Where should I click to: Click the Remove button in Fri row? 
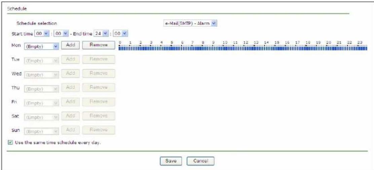click(x=99, y=102)
